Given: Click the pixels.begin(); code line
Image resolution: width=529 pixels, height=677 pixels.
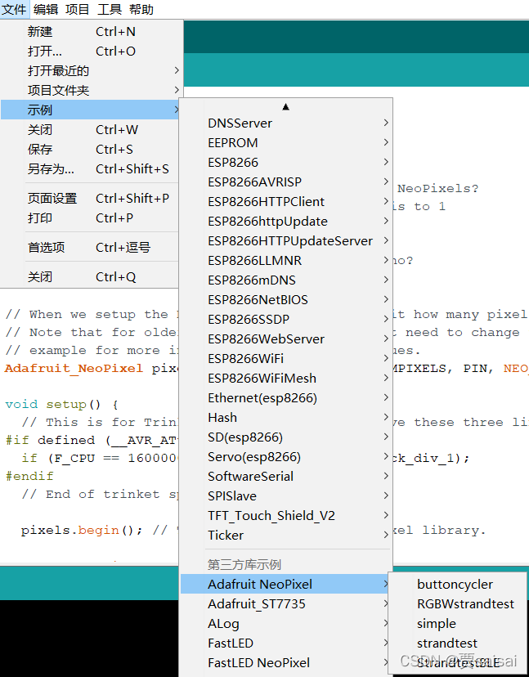Looking at the screenshot, I should click(82, 530).
